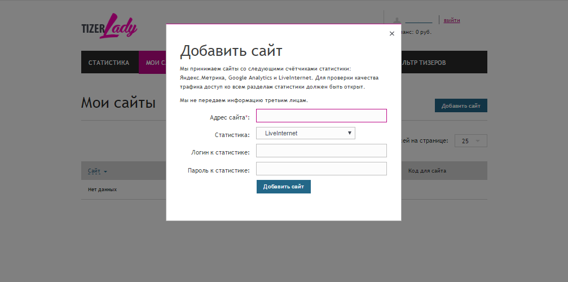The height and width of the screenshot is (282, 568).
Task: Open the Мои сайты menu tab
Action: [152, 63]
